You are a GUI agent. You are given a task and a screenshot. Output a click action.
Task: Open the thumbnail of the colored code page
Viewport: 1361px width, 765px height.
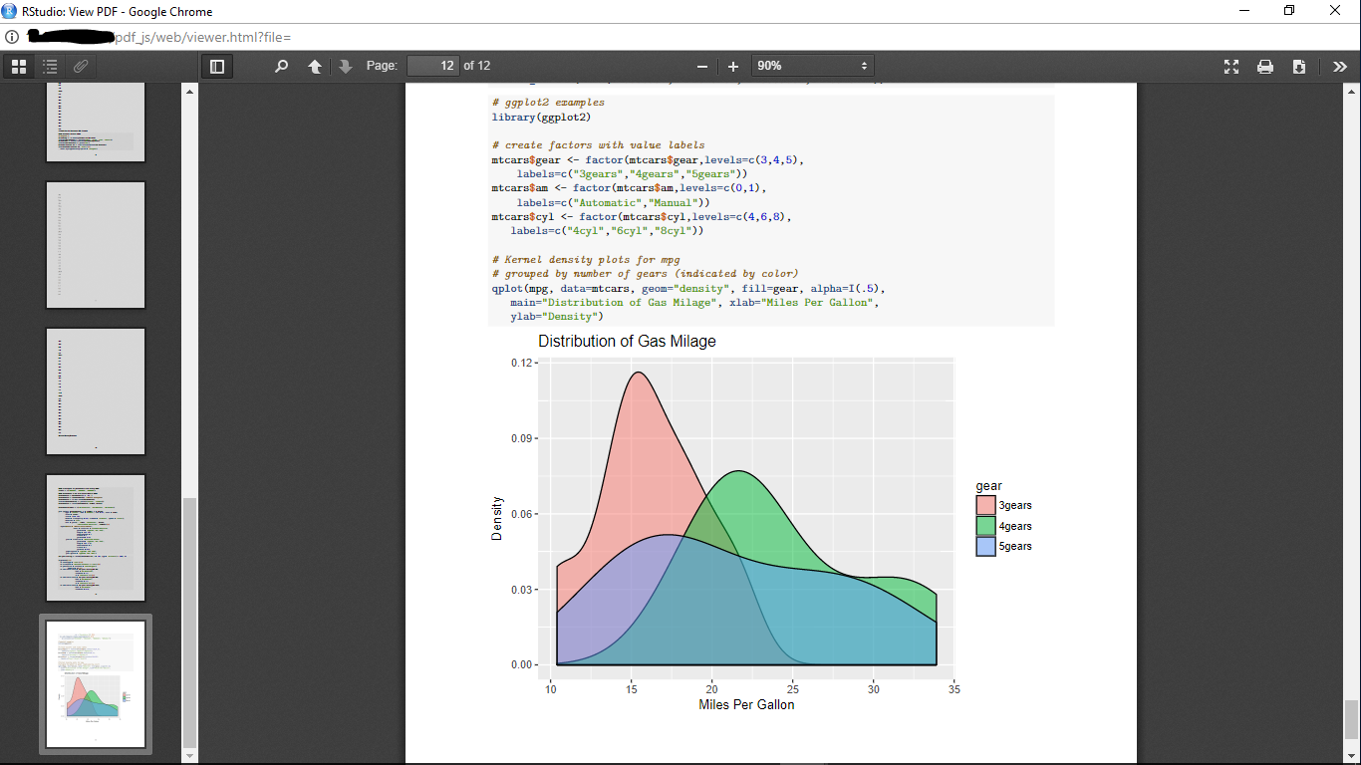click(96, 538)
